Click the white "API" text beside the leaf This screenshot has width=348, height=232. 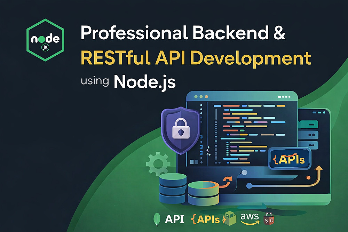174,219
